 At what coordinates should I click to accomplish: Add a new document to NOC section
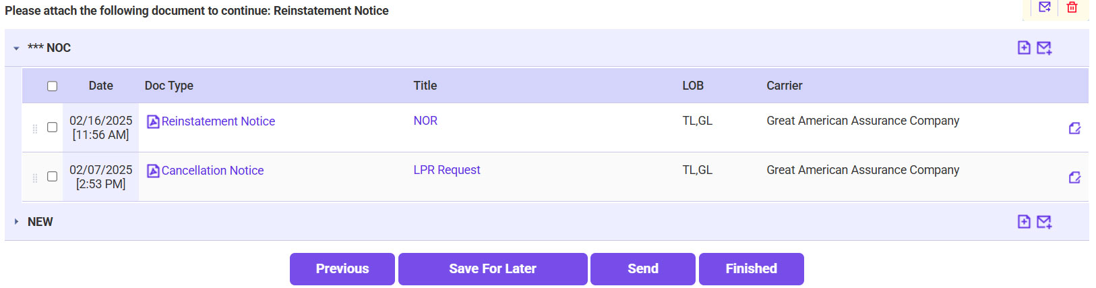pyautogui.click(x=1024, y=48)
